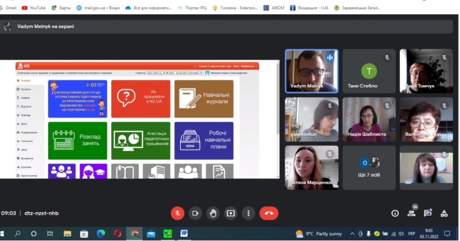Image resolution: width=460 pixels, height=241 pixels.
Task: Click the УКР language indicator
Action: pos(411,234)
